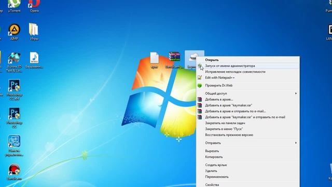Choose Закрепить в меню "Пуск"

248,129
